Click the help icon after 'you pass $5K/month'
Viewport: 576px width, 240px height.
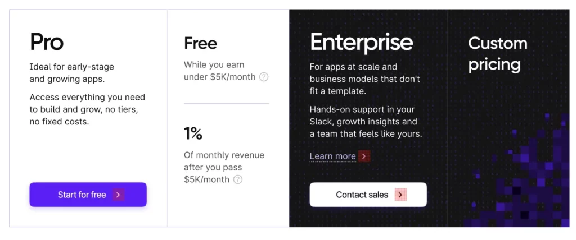tap(238, 179)
